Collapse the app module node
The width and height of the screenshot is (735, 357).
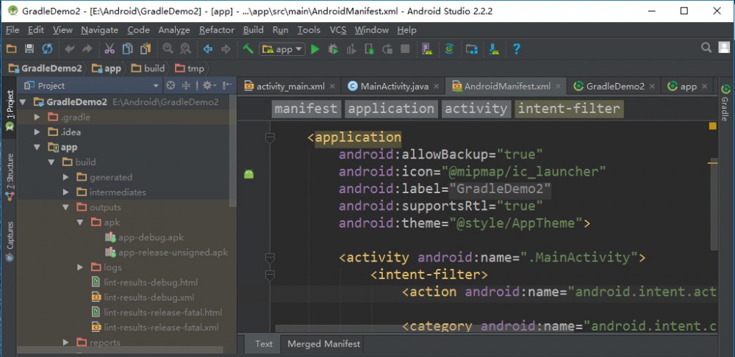(x=37, y=147)
